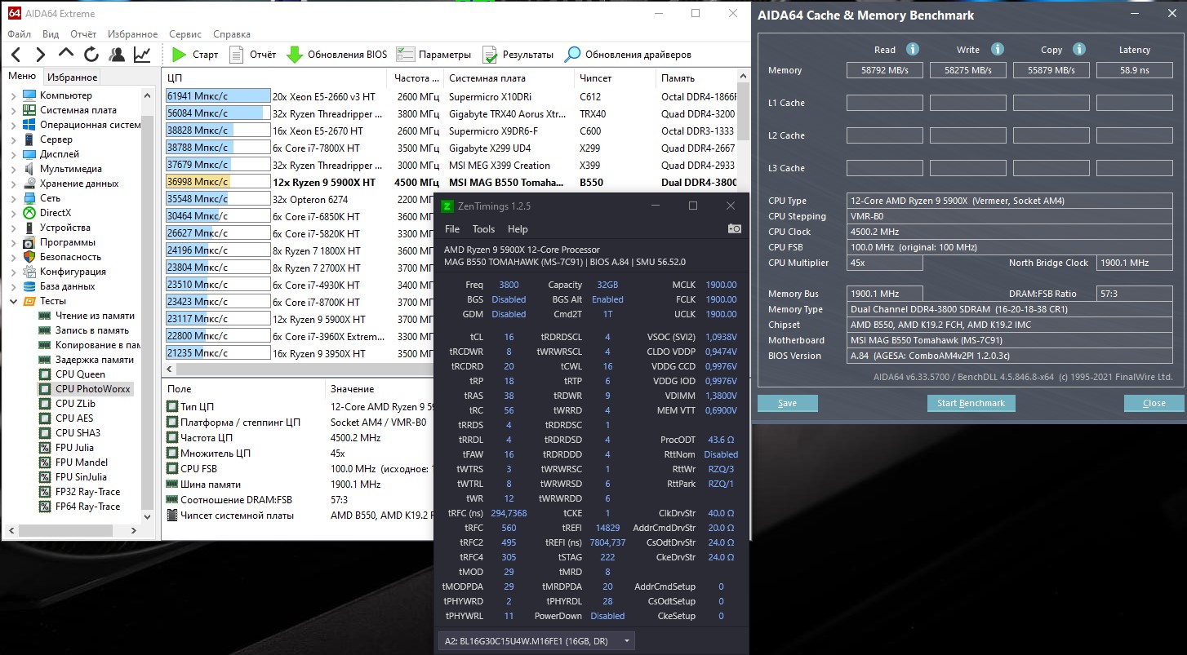Image resolution: width=1187 pixels, height=655 pixels.
Task: Switch to the Избранное tab in the sidebar
Action: [72, 77]
